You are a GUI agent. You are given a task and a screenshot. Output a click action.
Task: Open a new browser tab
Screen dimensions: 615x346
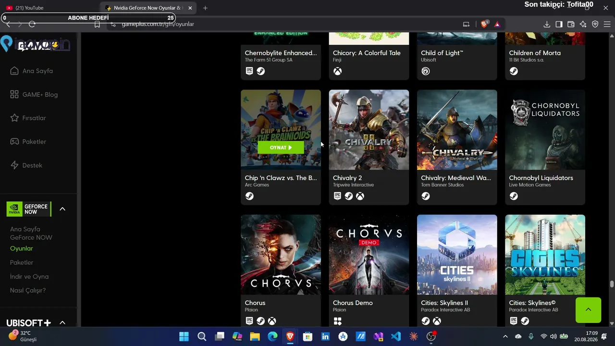[205, 8]
